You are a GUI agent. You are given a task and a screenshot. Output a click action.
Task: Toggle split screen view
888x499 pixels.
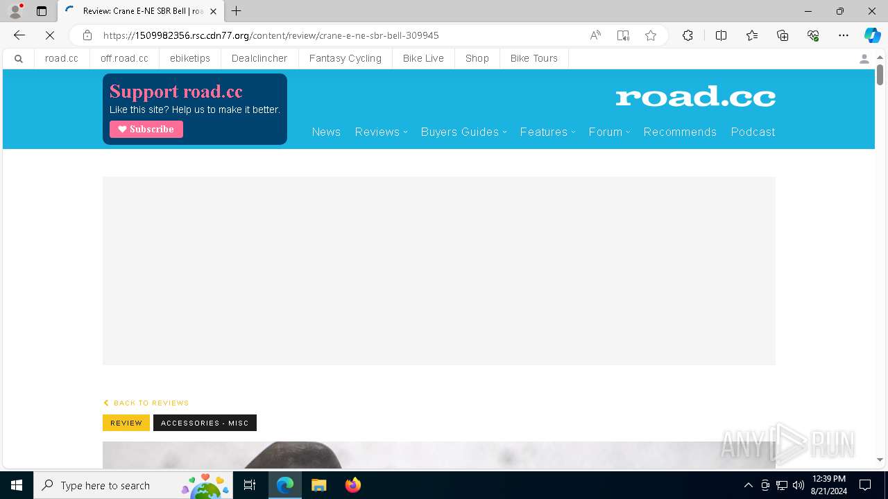(721, 35)
